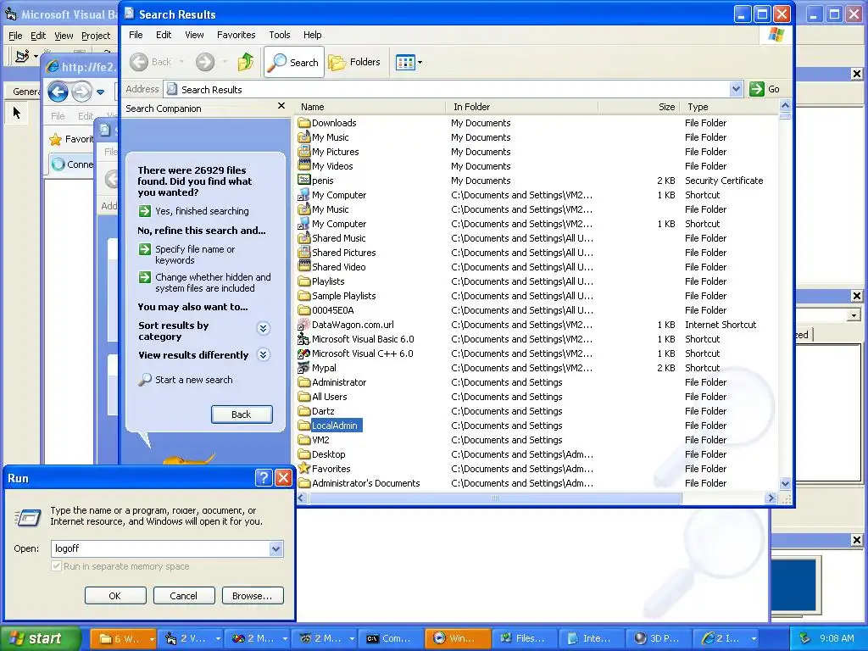Select the pointer tool in Visual Basic toolbox
Image resolution: width=868 pixels, height=651 pixels.
pos(17,113)
